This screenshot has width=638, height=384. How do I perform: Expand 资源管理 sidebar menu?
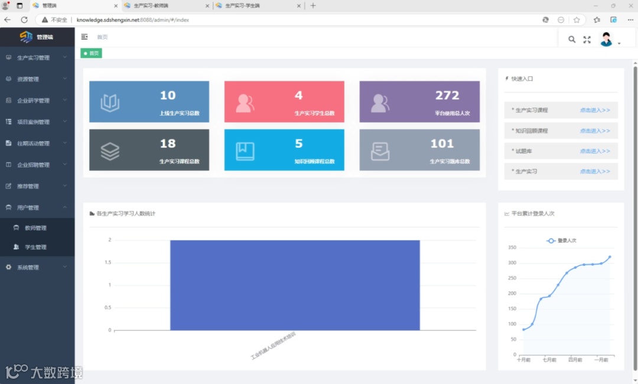click(x=37, y=79)
